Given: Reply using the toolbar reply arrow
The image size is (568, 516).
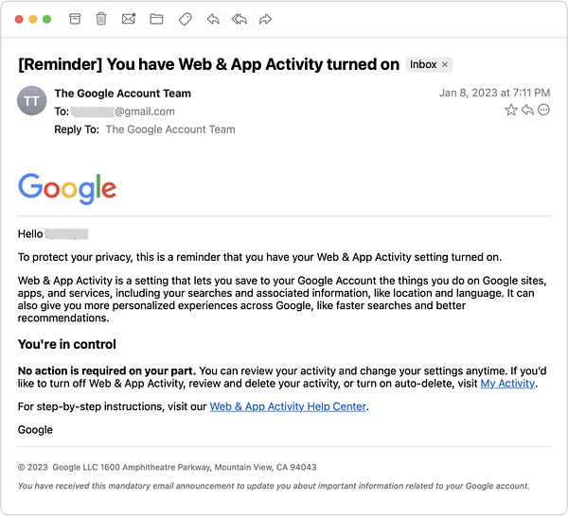Looking at the screenshot, I should click(x=213, y=19).
